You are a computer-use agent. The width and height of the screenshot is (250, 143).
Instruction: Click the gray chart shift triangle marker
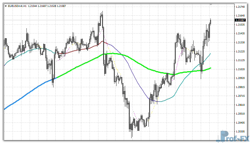(x=211, y=5)
